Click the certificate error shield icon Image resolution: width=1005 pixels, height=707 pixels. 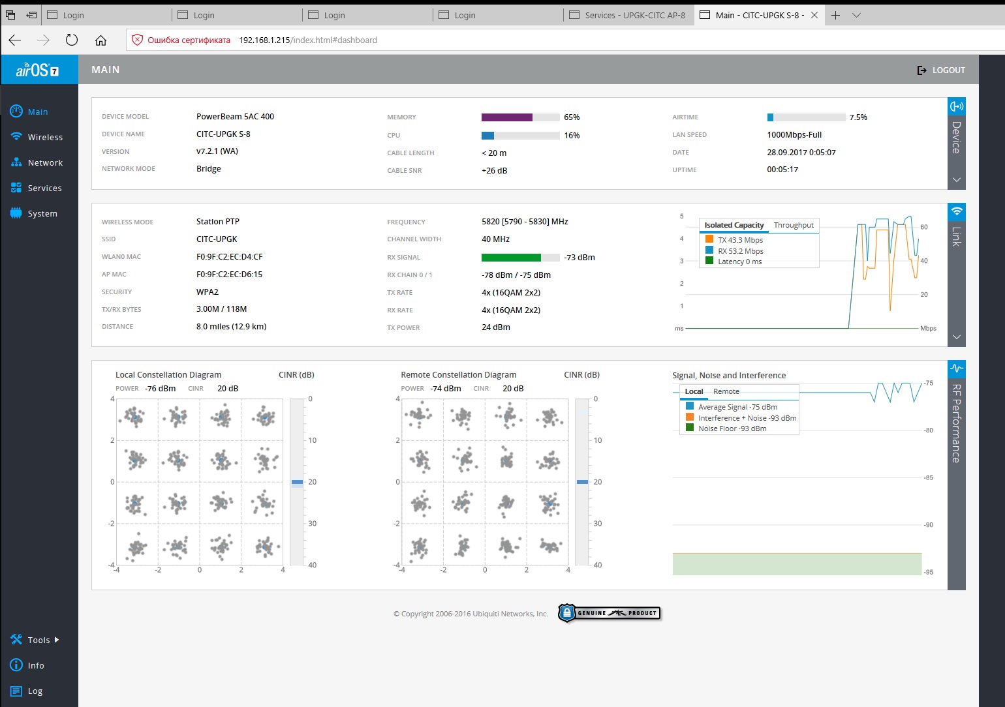137,40
